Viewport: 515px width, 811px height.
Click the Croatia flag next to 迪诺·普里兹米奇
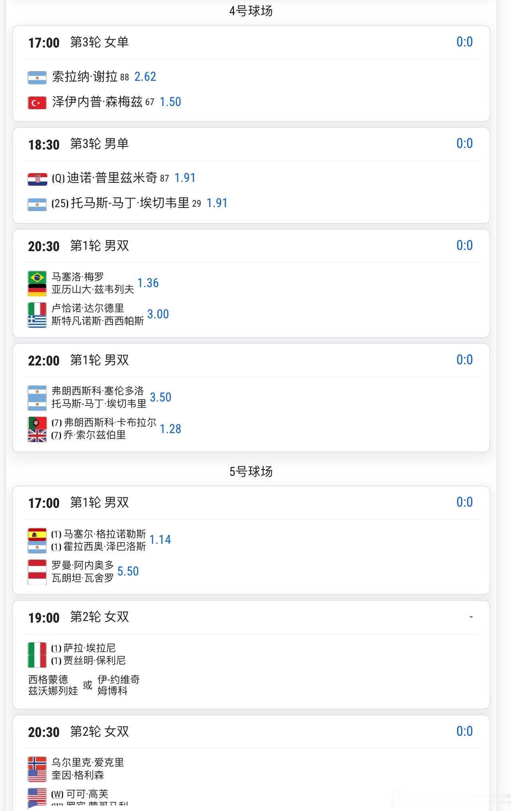click(37, 179)
